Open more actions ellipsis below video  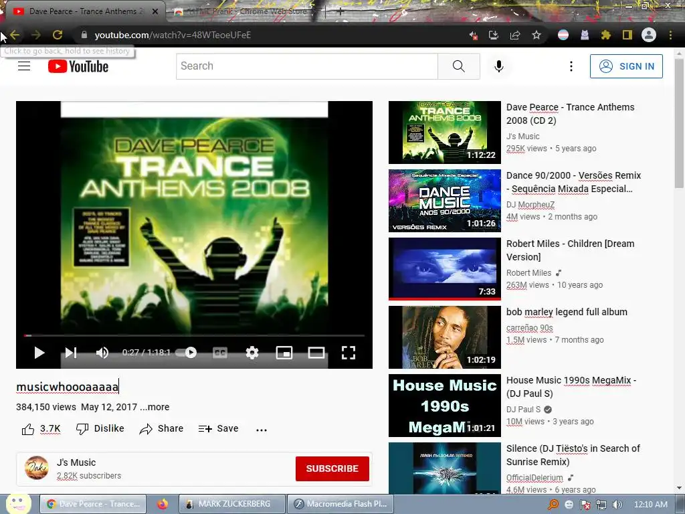(262, 430)
